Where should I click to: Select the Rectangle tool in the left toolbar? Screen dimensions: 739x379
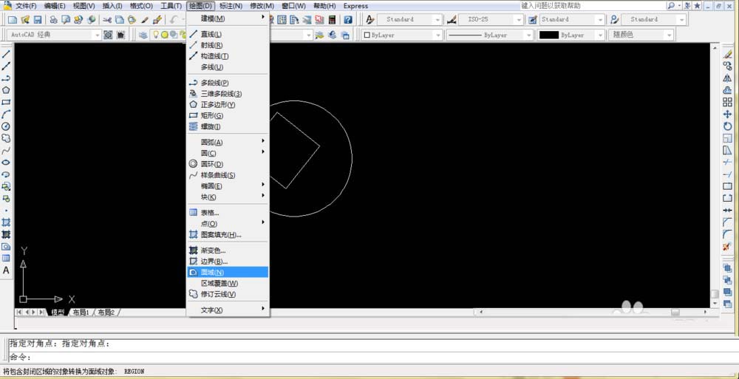point(6,102)
